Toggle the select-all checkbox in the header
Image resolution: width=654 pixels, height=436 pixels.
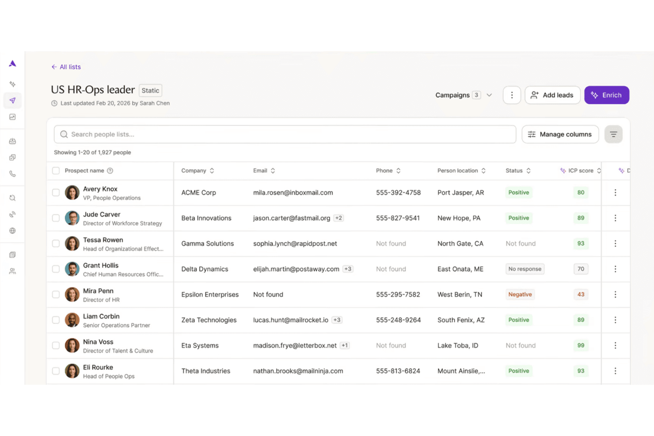(x=56, y=171)
